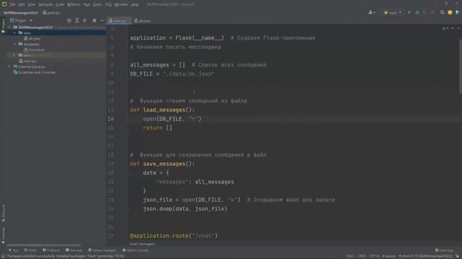The height and width of the screenshot is (259, 462).
Task: Open the File menu
Action: pyautogui.click(x=12, y=4)
